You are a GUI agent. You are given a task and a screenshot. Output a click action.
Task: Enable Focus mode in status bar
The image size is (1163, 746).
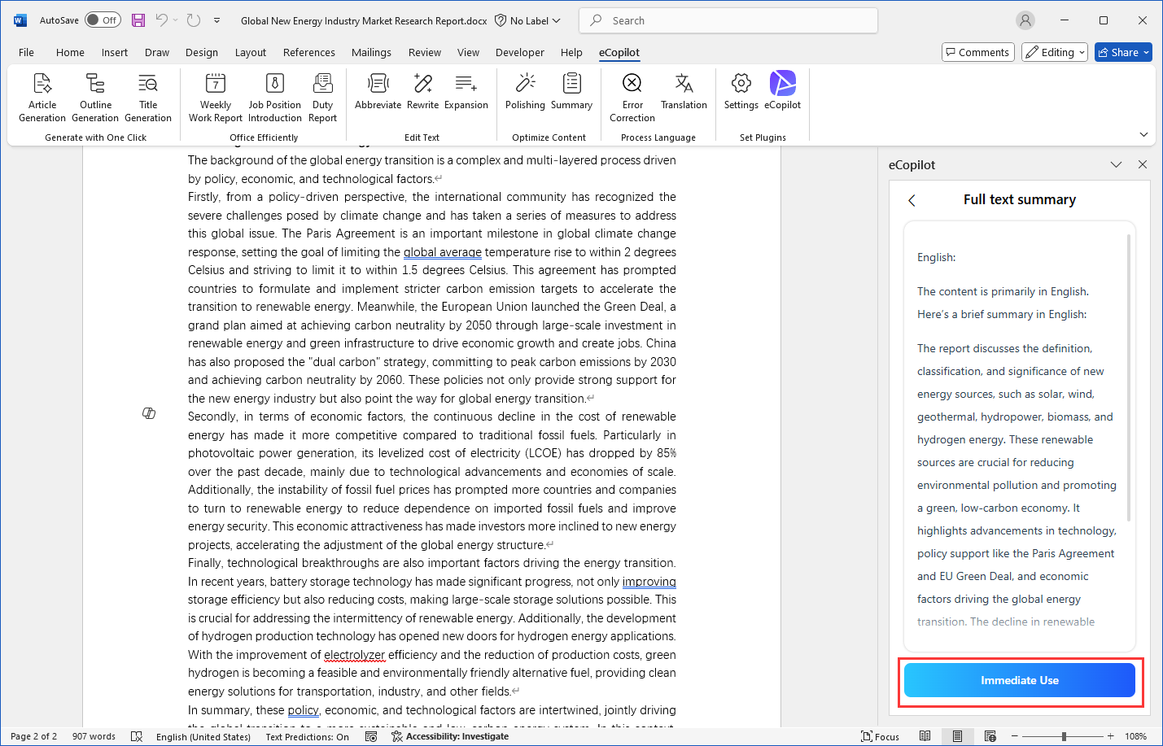point(880,736)
